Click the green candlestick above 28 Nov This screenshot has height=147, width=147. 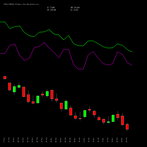pyautogui.click(x=47, y=93)
